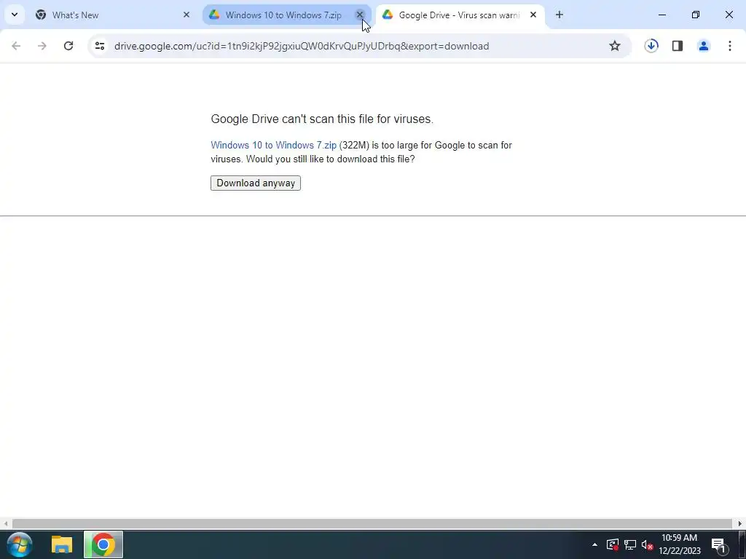This screenshot has width=746, height=559.
Task: Open the network status tray icon
Action: tap(630, 544)
